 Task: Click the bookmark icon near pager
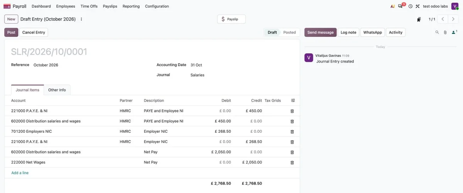pyautogui.click(x=419, y=19)
